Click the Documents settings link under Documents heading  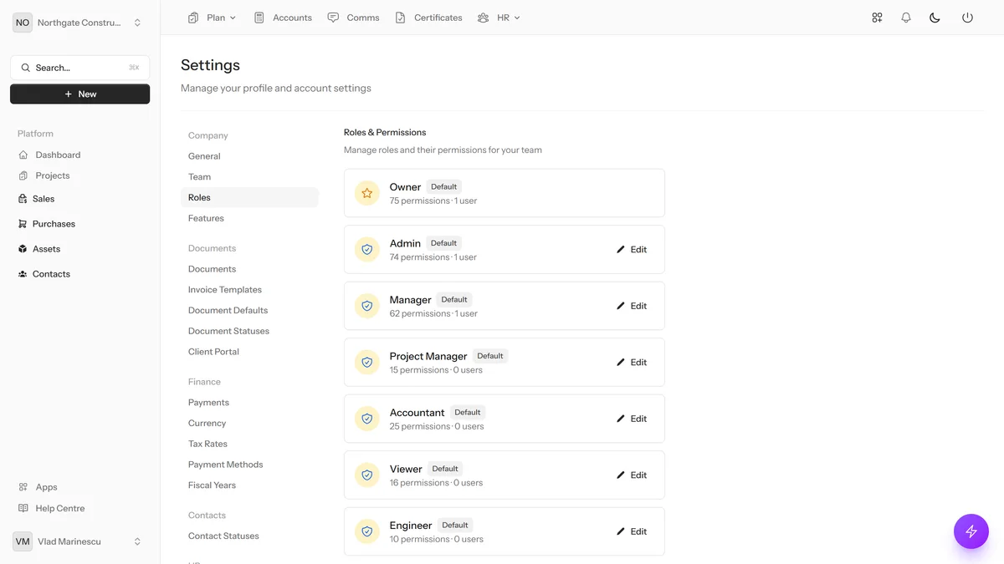click(x=249, y=269)
